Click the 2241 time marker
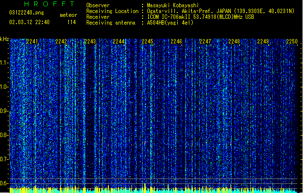Viewport: 303px width, 193px height. click(x=32, y=41)
